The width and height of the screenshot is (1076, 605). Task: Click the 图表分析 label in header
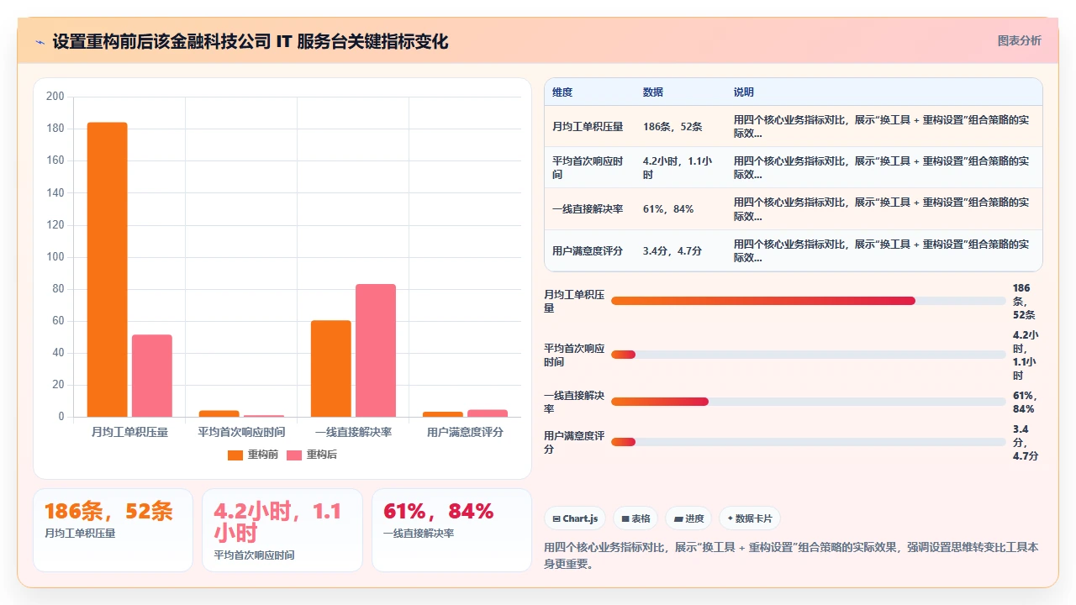tap(1019, 40)
